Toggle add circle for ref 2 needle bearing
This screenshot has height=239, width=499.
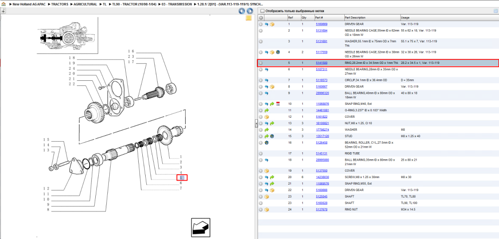click(x=260, y=30)
